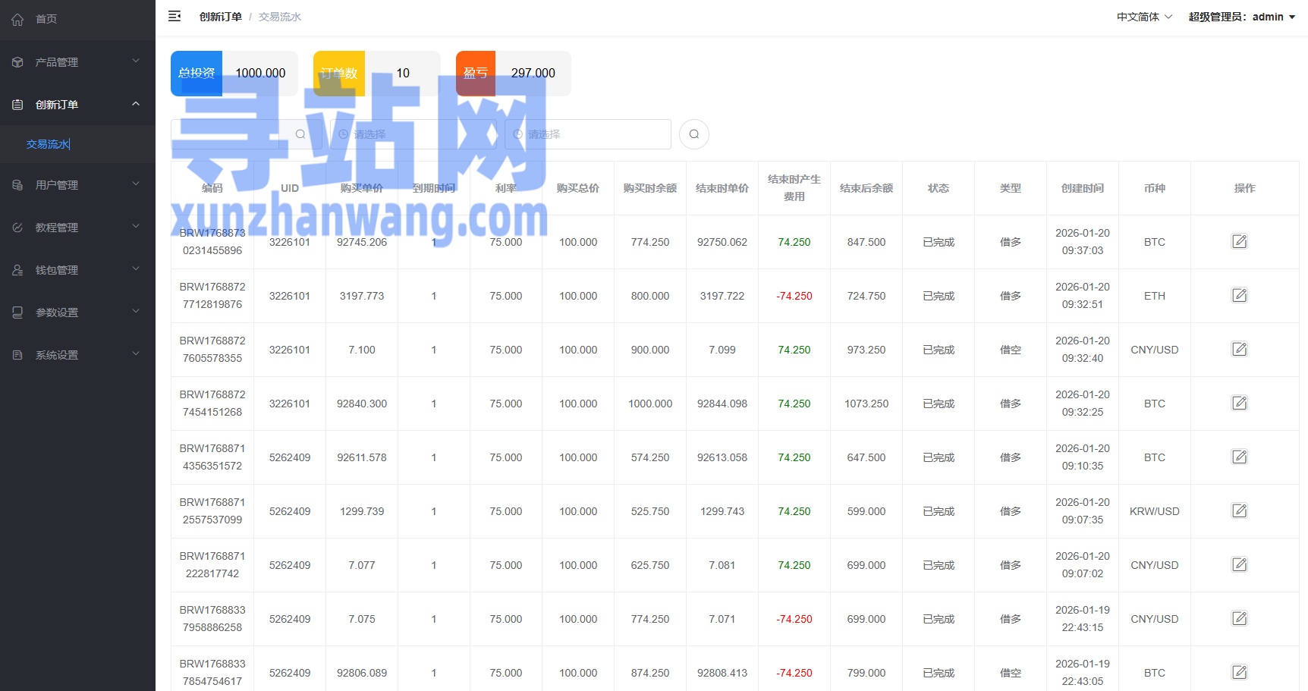Open the admin account dropdown
The image size is (1308, 691).
[x=1241, y=17]
